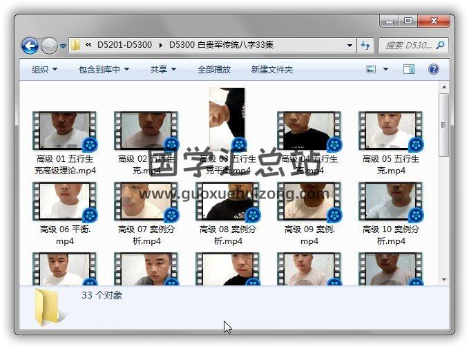The width and height of the screenshot is (469, 349).
Task: Click file name 高级 09 案例.mp4
Action: pos(309,235)
